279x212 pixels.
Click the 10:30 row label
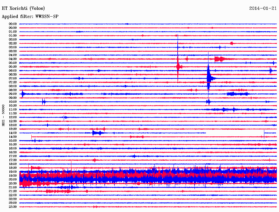(13, 106)
